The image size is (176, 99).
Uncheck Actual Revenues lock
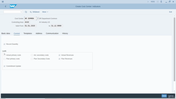coord(59,55)
